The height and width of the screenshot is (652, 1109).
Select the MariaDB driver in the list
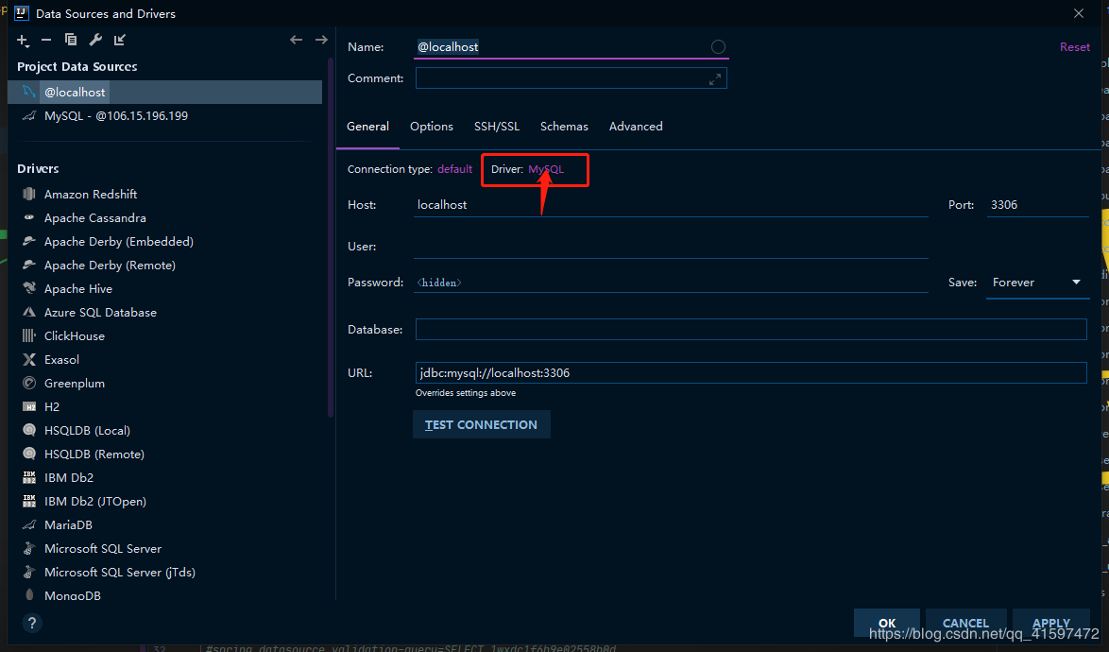point(68,525)
